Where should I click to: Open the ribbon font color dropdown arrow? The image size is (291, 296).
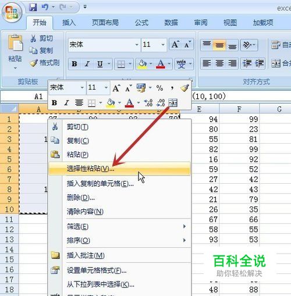(169, 63)
